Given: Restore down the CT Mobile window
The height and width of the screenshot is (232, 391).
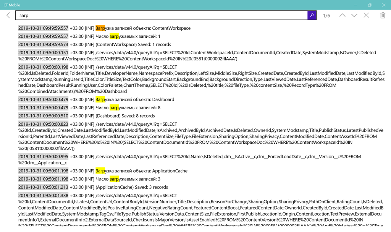Looking at the screenshot, I should [x=370, y=5].
